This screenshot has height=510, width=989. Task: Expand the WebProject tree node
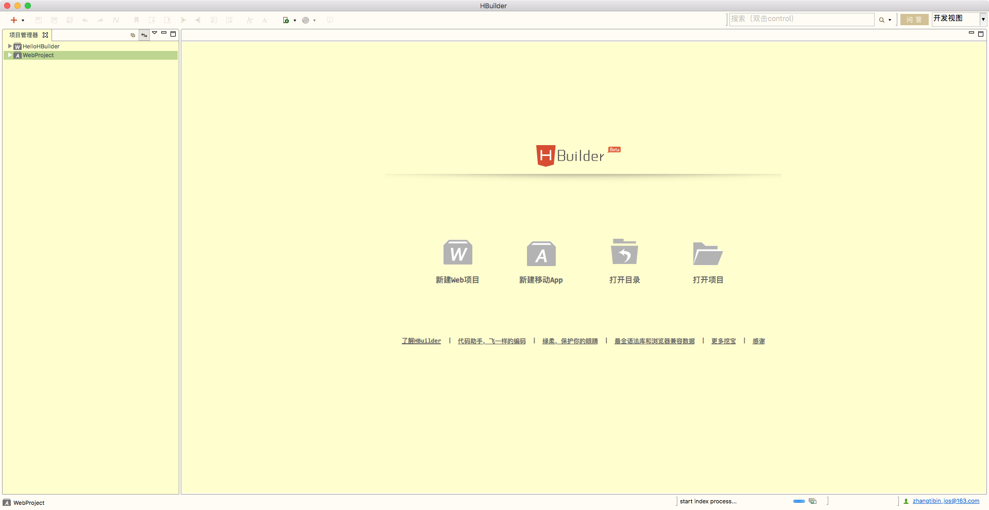click(x=10, y=55)
